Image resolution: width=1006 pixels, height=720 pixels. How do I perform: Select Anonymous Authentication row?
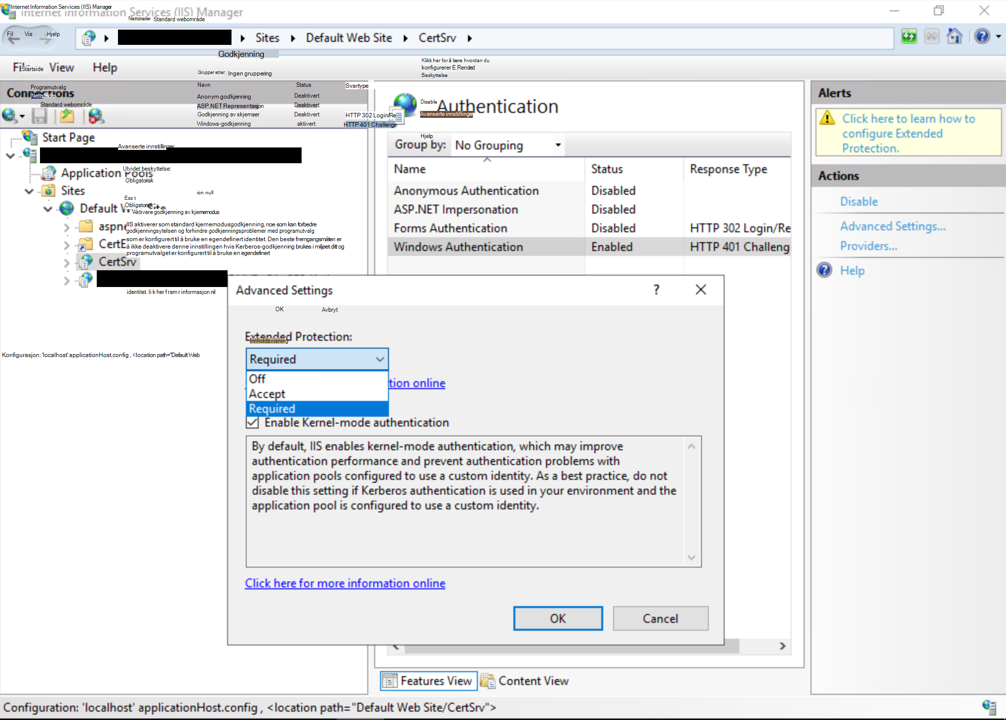[x=589, y=191]
